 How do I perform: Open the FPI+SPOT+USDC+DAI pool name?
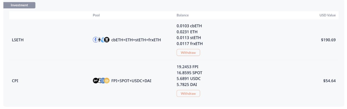131,80
